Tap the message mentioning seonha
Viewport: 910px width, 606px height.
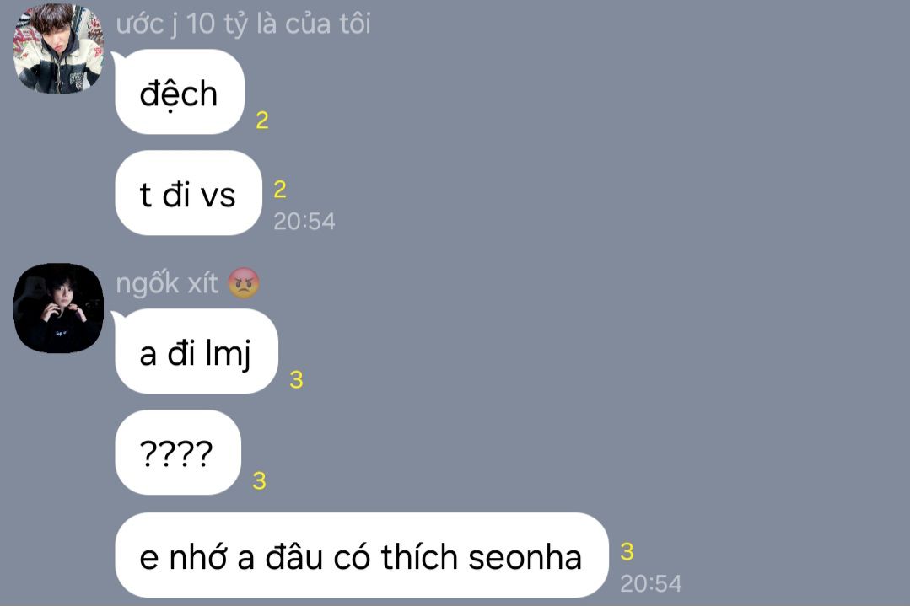361,555
